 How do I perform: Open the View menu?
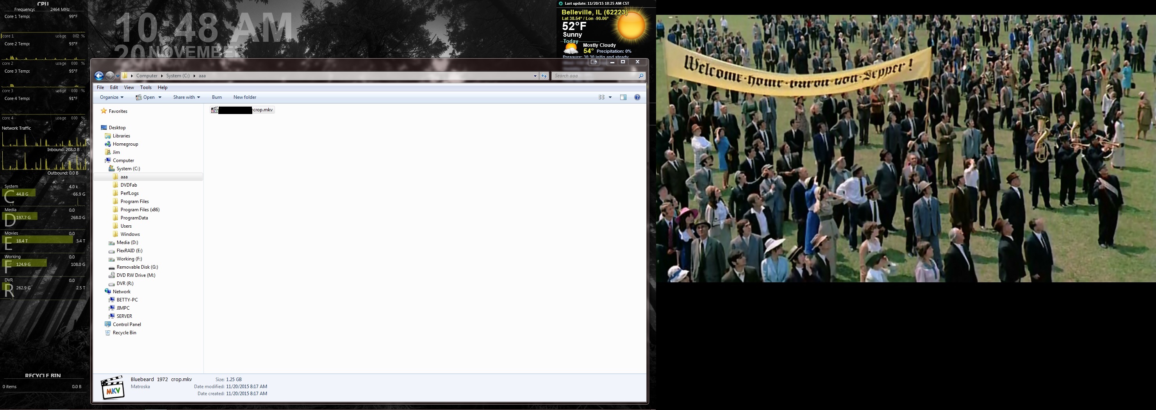(129, 87)
